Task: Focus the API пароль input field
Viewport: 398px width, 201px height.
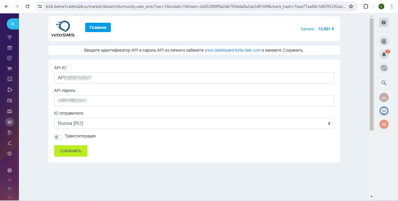Action: tap(194, 101)
